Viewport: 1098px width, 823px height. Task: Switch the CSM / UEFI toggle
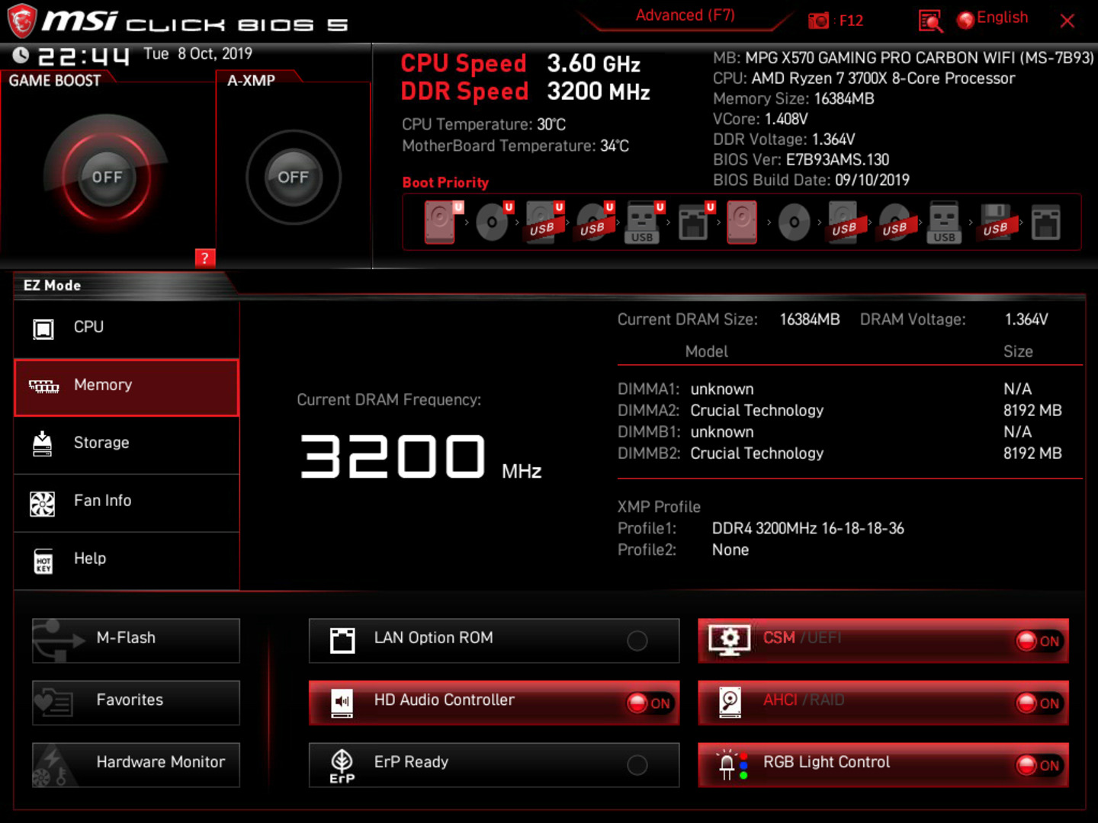click(x=883, y=641)
